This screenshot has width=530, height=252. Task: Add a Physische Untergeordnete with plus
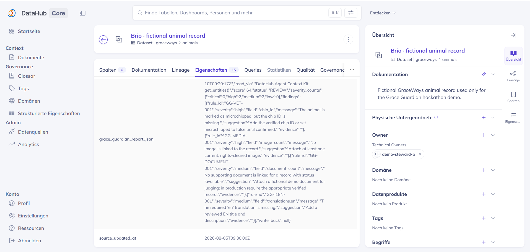coord(484,118)
